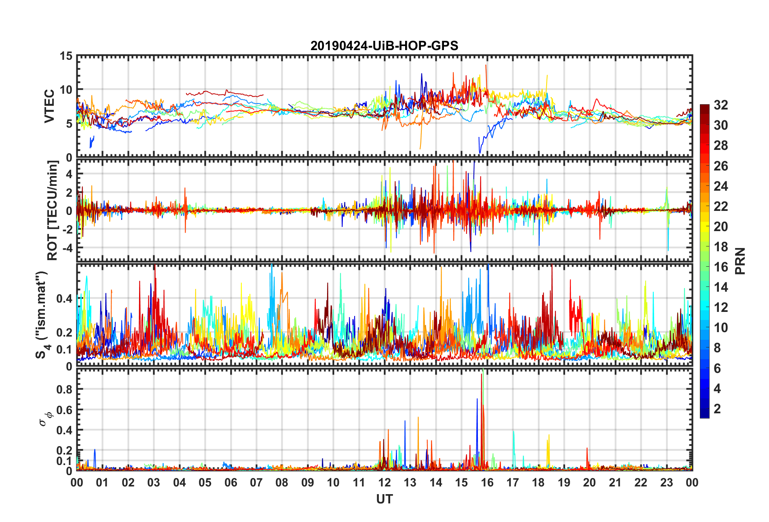The height and width of the screenshot is (522, 769).
Task: Click the 23 tick on UT axis
Action: (667, 483)
